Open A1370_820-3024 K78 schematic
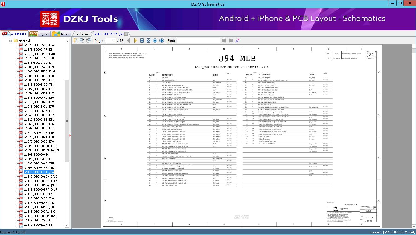Image resolution: width=416 pixels, height=235 pixels. (x=39, y=137)
